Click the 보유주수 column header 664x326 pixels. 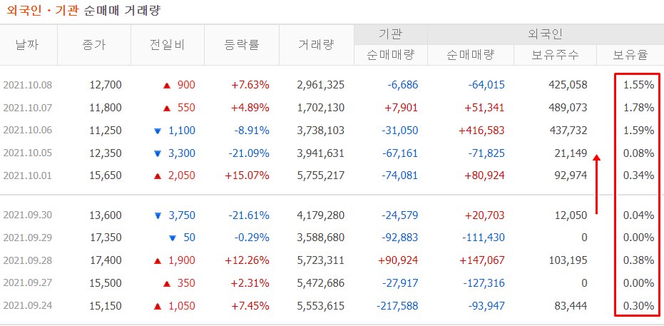556,55
